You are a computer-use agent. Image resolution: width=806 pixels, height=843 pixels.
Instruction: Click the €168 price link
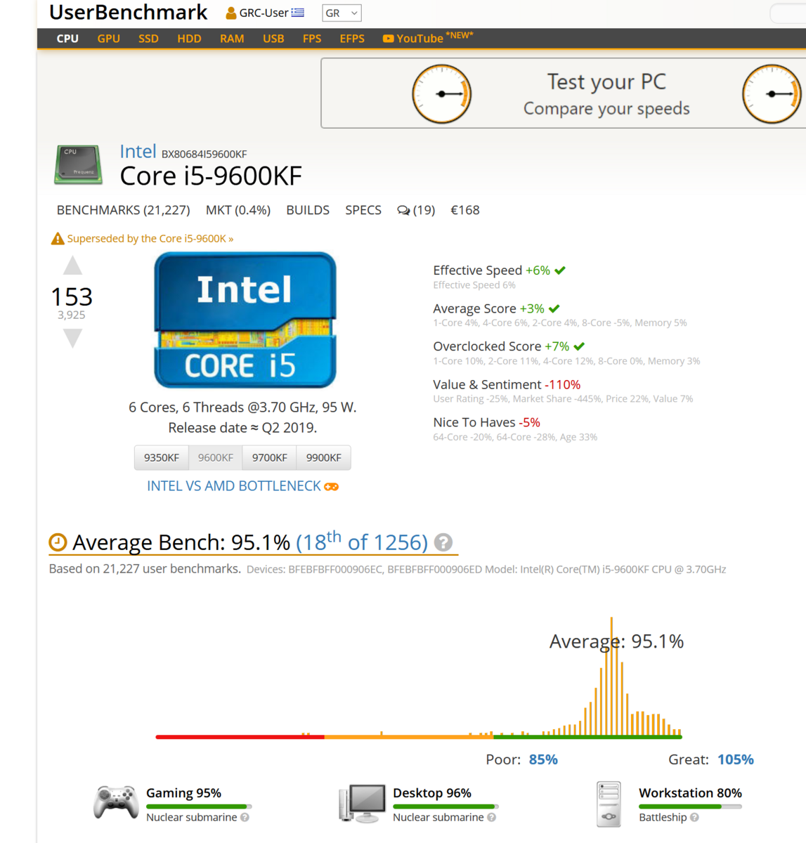click(x=465, y=210)
